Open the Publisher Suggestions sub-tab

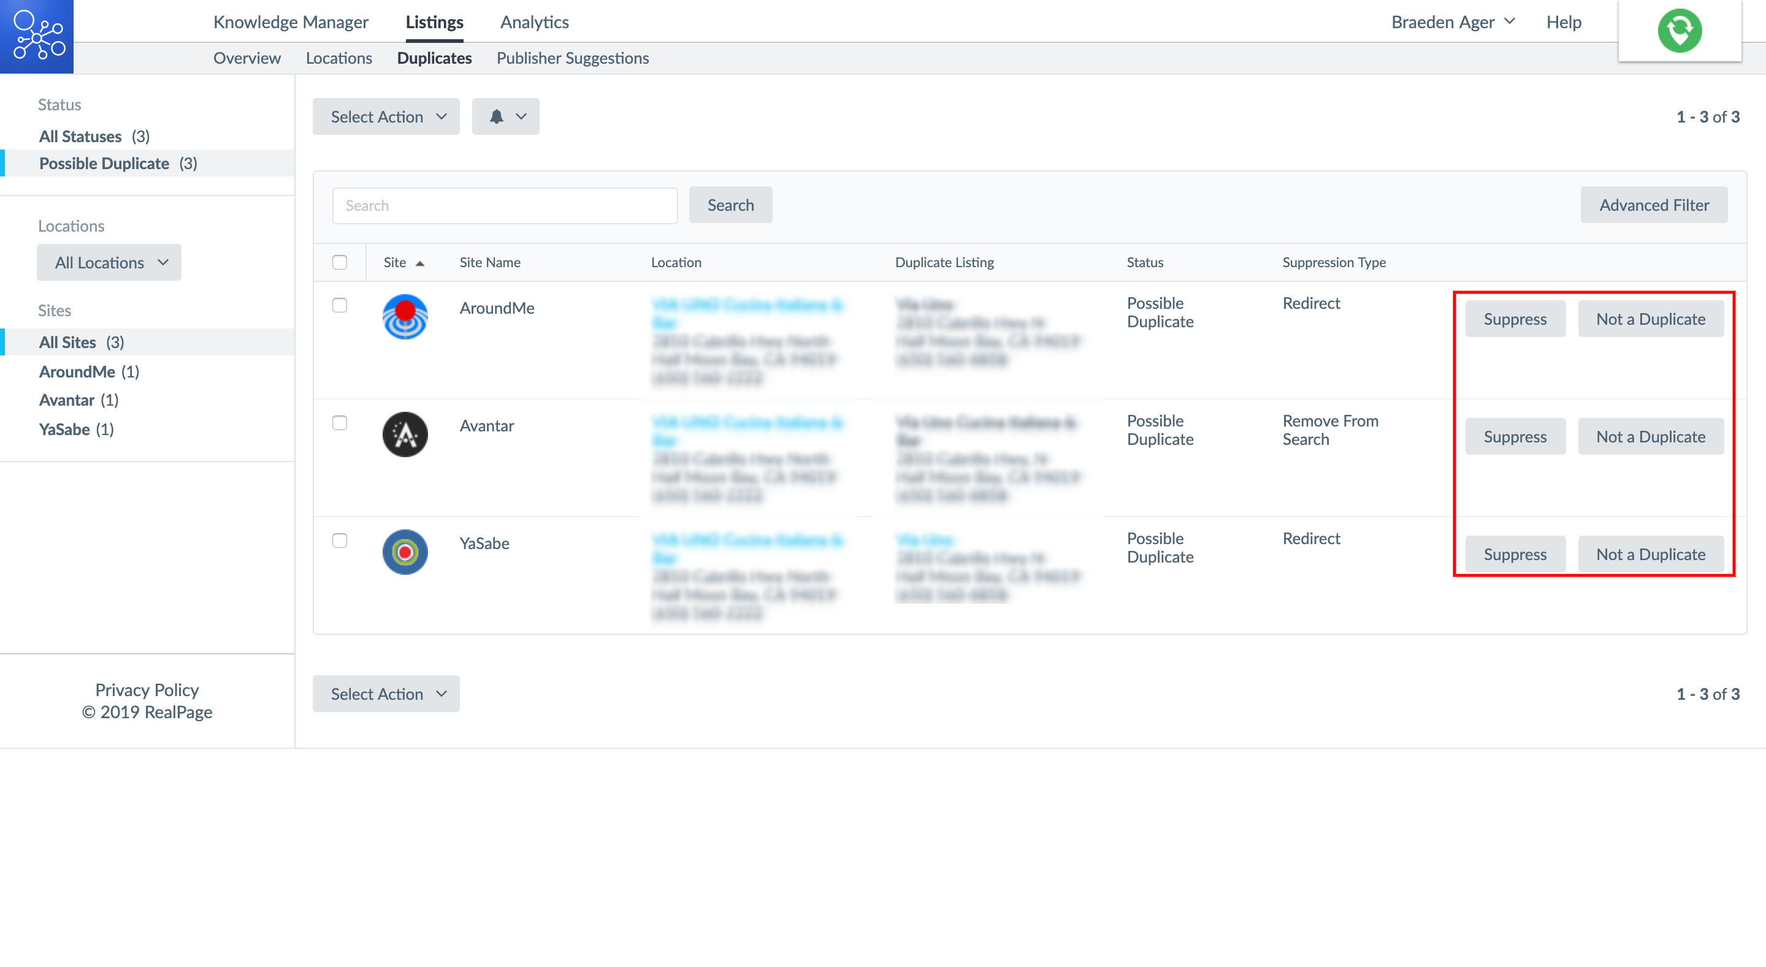tap(573, 58)
